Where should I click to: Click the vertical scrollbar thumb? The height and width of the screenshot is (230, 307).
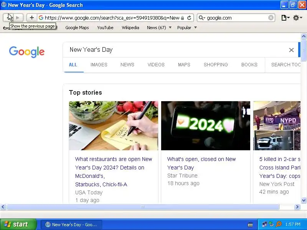point(304,50)
